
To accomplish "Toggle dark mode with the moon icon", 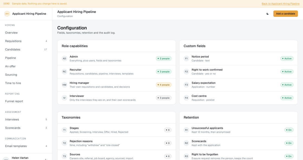I will [x=268, y=14].
